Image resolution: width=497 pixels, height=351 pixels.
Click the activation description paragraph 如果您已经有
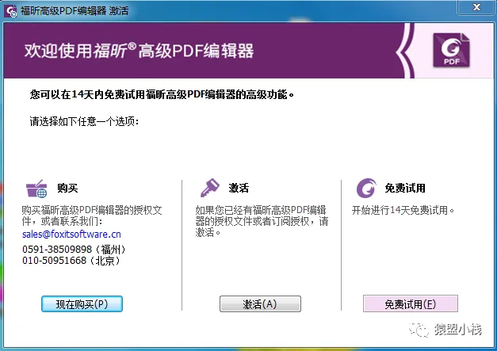click(262, 221)
